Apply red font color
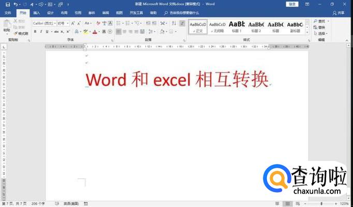This screenshot has height=207, width=353. click(95, 32)
